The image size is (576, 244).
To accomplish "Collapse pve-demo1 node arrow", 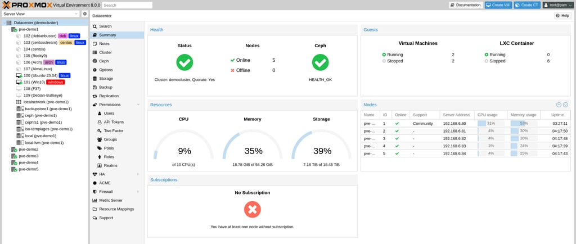I will coord(9,29).
